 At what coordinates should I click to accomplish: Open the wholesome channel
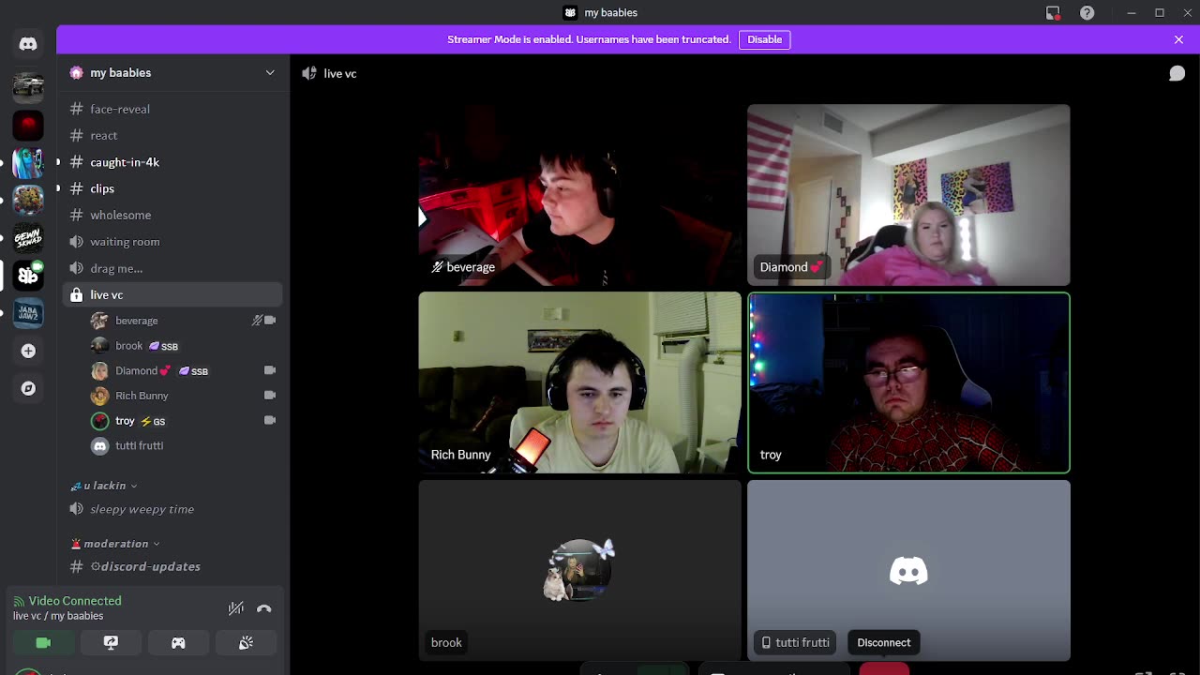coord(173,216)
